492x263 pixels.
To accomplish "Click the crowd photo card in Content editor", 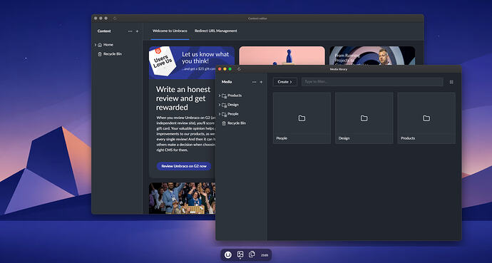I will click(x=182, y=198).
